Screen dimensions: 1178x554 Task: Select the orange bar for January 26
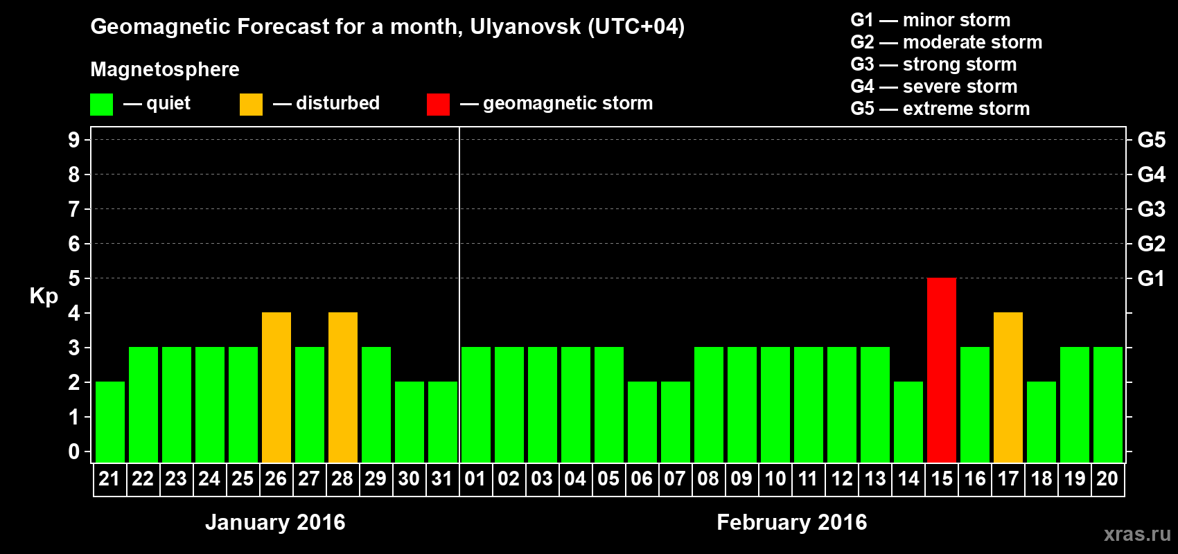276,388
